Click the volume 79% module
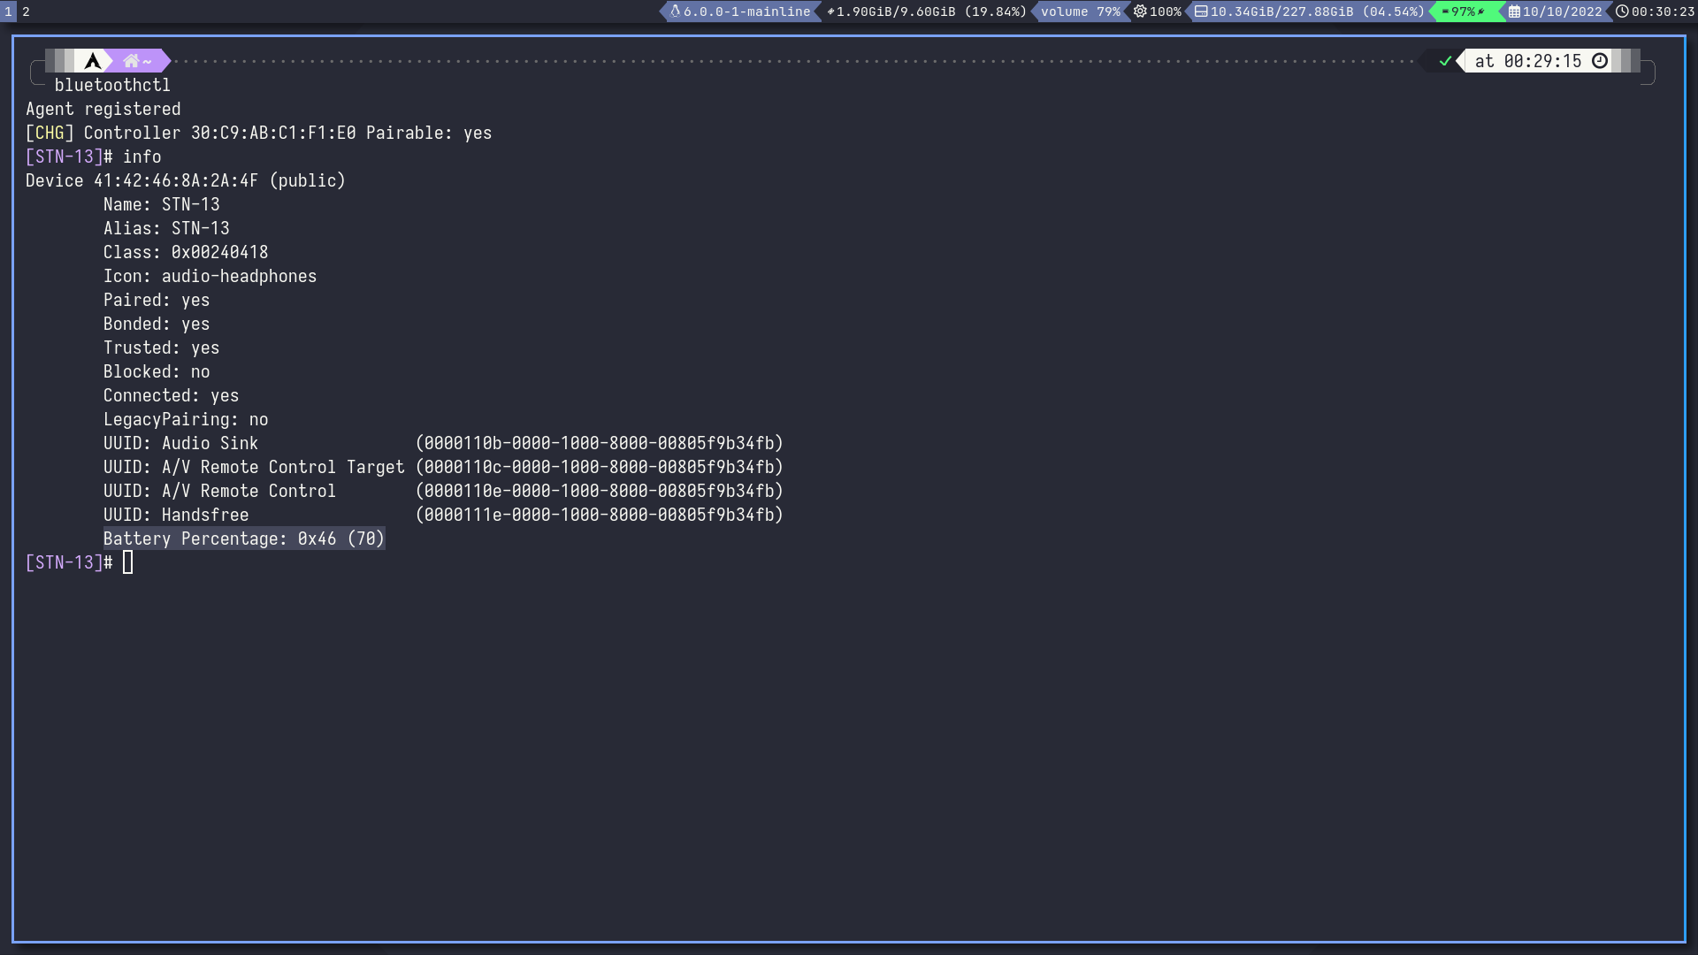Image resolution: width=1698 pixels, height=955 pixels. coord(1080,11)
